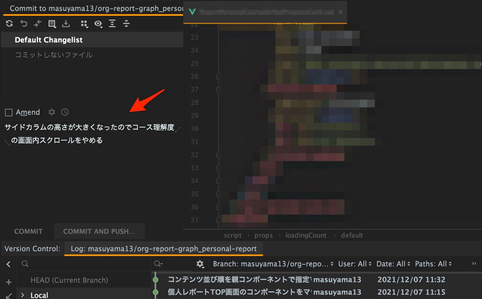Screen dimensions: 482x299
Task: Open eye-icon view options
Action: point(98,24)
